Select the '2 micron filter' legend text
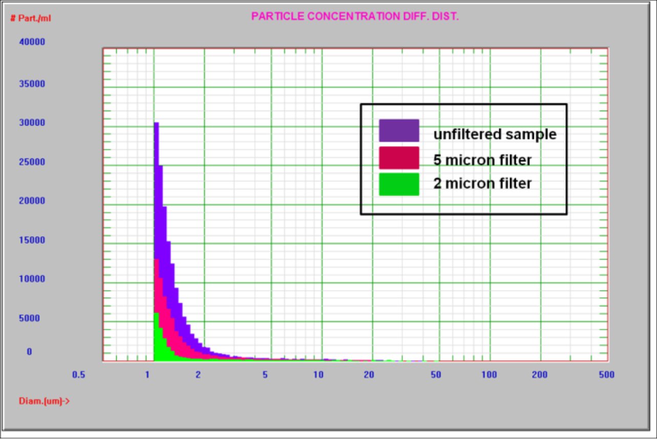 click(x=482, y=183)
